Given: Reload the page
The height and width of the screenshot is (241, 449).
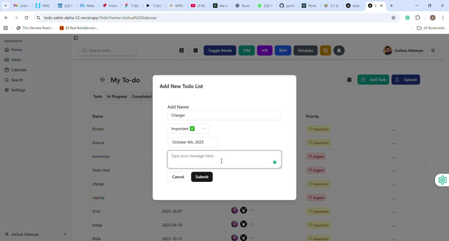Looking at the screenshot, I should [x=26, y=18].
